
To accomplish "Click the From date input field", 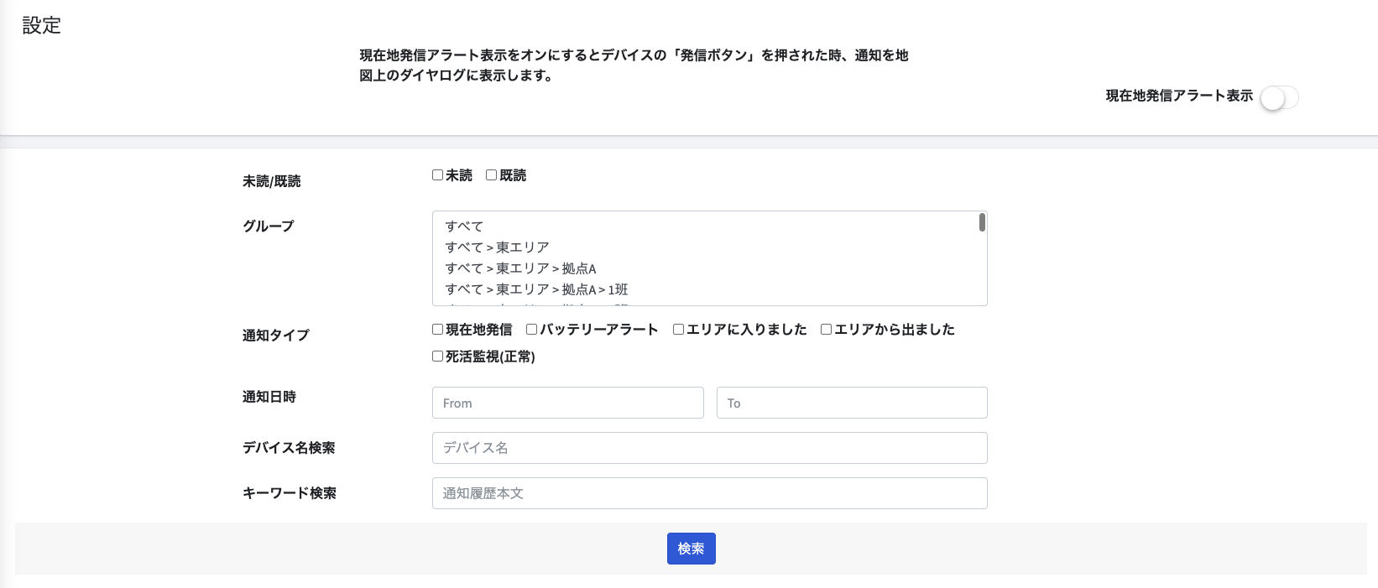I will (567, 403).
